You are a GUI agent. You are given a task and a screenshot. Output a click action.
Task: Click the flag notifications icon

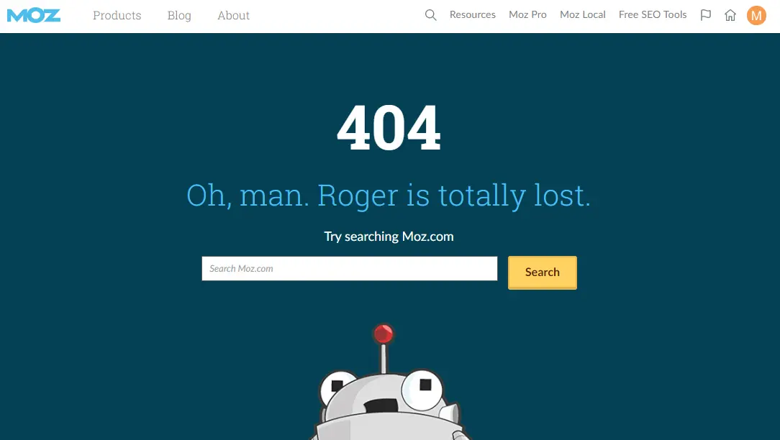point(705,15)
